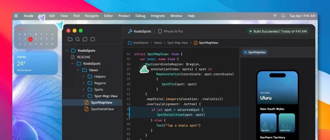
Task: Click the phone device icon beside iPhone 16 Pro
Action: click(x=160, y=31)
